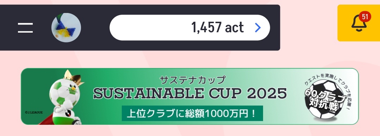
Task: Tap the SUSTAINABLE CUP 2025 title
Action: [190, 94]
